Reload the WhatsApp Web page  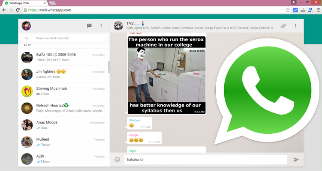click(x=18, y=10)
